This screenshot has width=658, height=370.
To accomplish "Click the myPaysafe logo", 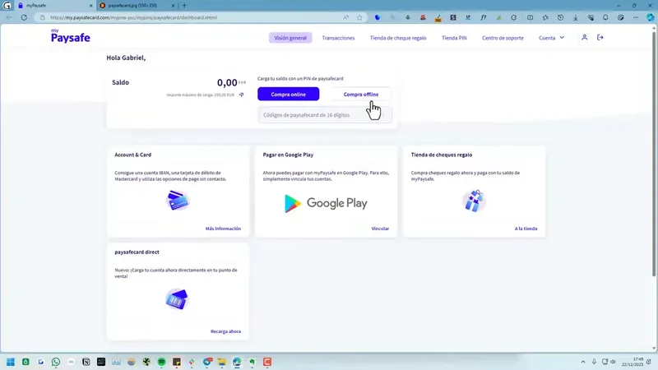I will tap(71, 36).
